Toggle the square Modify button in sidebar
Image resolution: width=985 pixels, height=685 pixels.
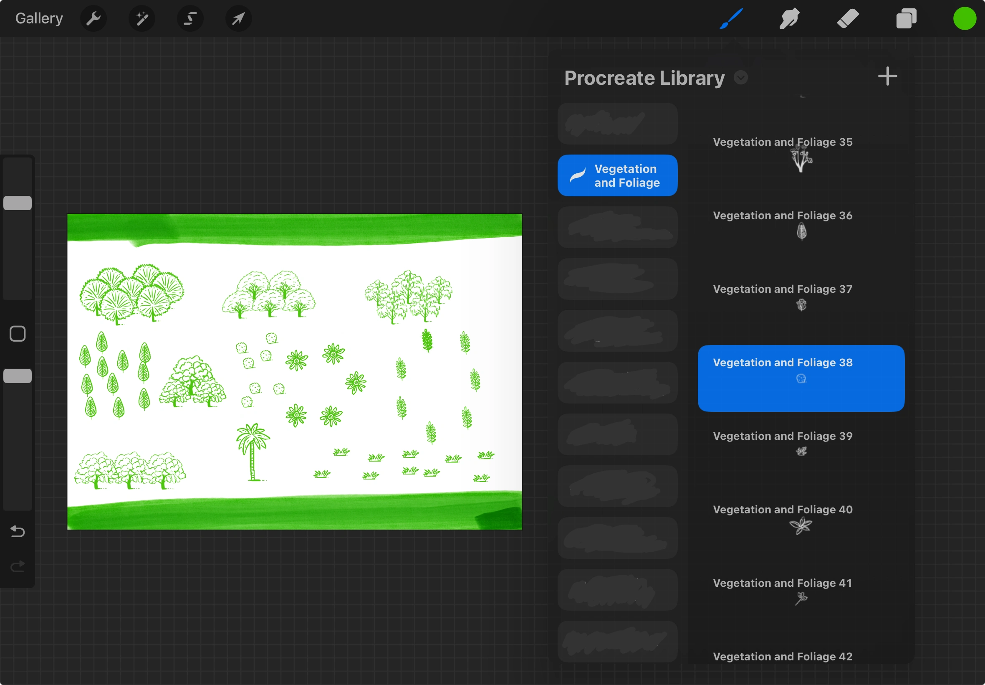[18, 333]
